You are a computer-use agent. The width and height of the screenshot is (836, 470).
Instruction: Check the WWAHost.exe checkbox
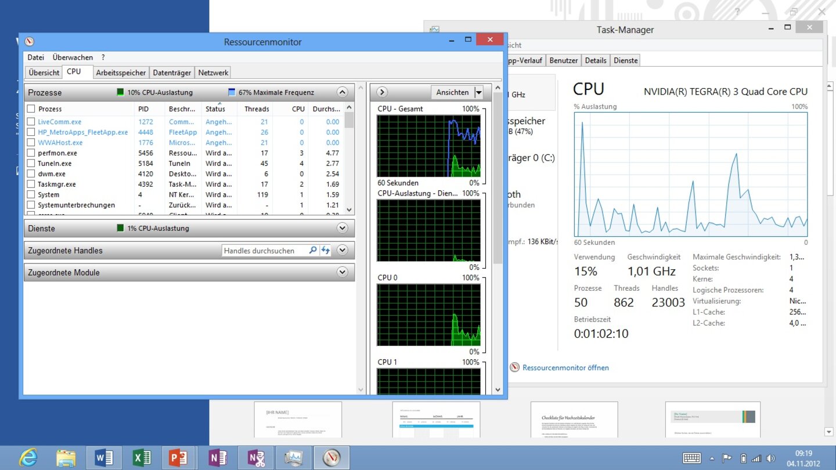31,143
